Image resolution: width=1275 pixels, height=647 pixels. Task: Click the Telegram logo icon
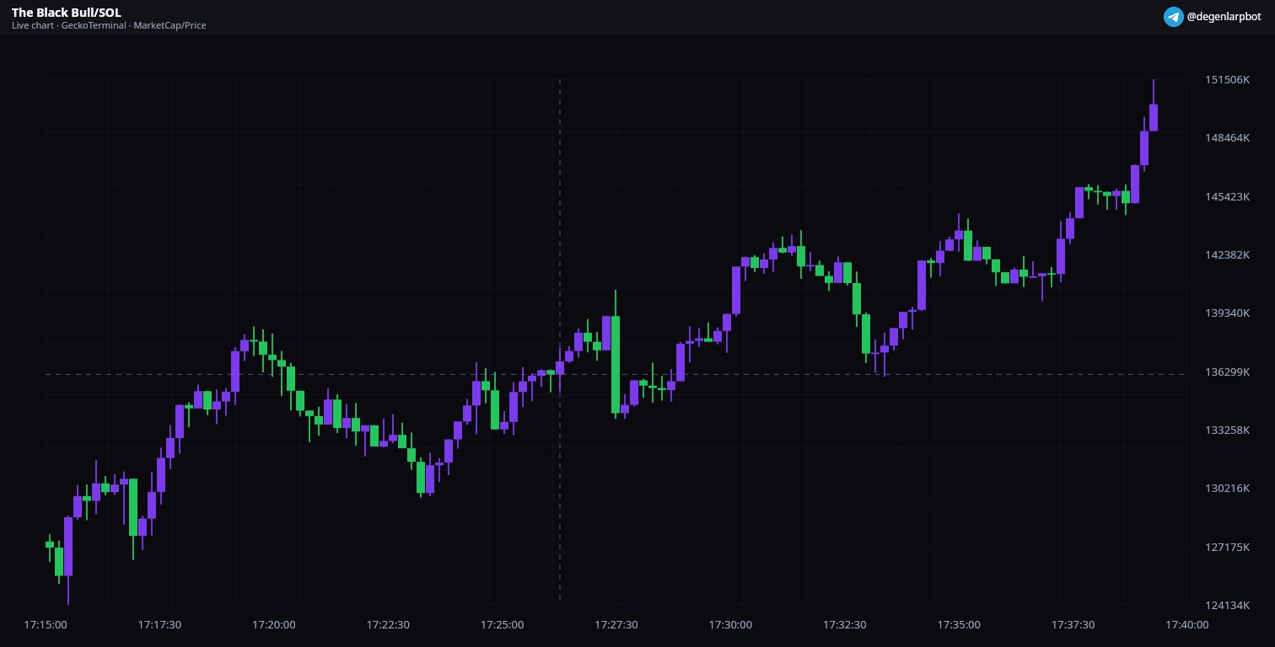(1173, 17)
